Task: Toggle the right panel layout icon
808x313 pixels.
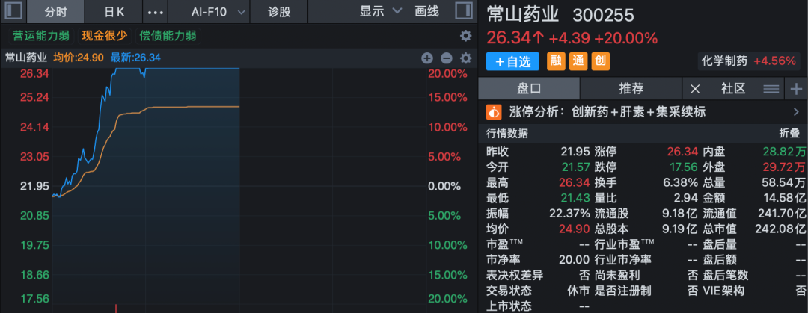Action: click(x=464, y=10)
